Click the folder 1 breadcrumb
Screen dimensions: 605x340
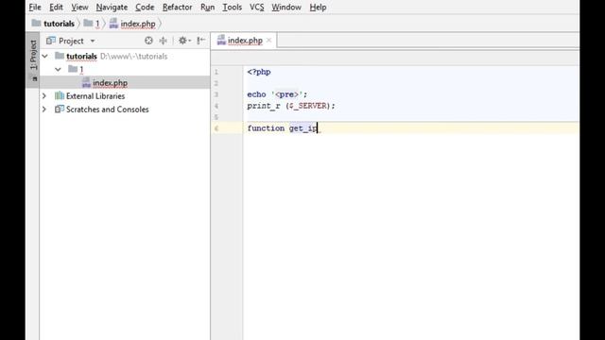click(x=93, y=24)
